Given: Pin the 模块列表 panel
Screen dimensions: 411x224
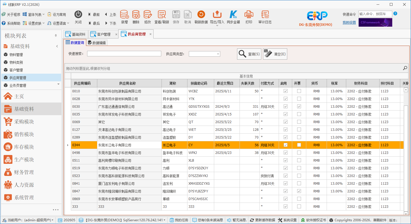Looking at the screenshot, I should click(56, 35).
